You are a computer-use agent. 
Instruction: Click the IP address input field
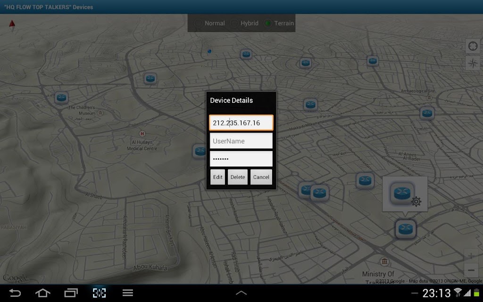pos(241,123)
